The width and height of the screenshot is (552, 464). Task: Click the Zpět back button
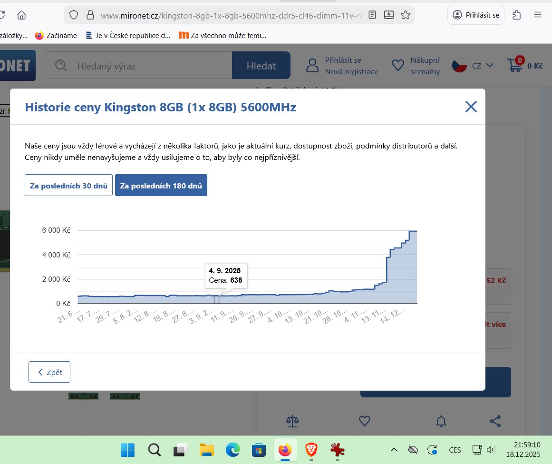[x=49, y=372]
